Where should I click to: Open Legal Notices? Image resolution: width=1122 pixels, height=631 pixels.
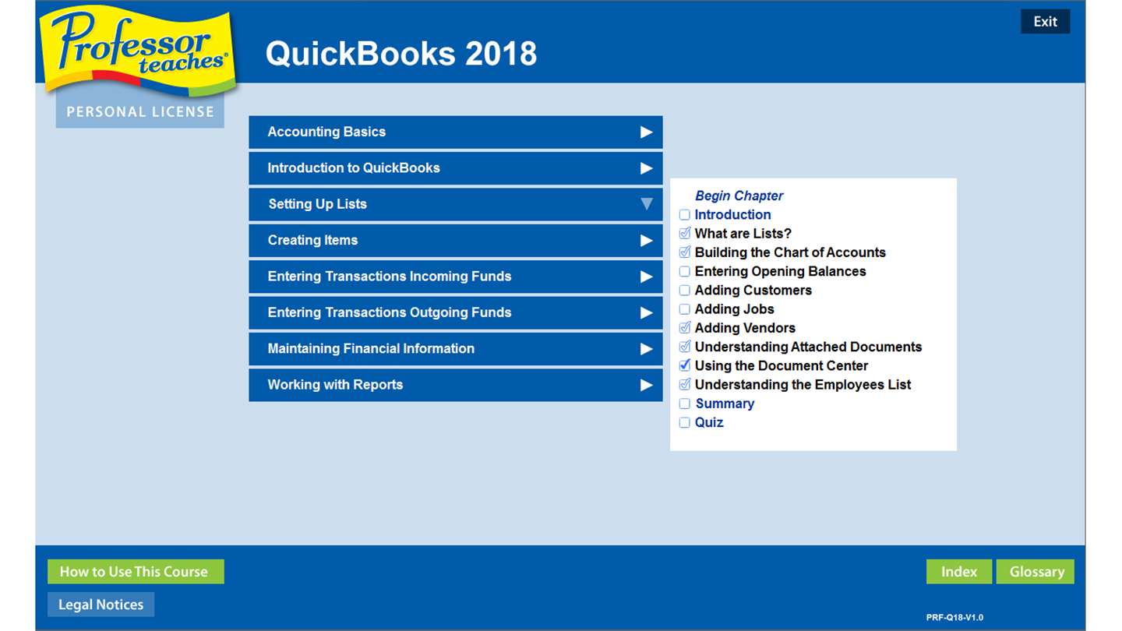point(101,605)
